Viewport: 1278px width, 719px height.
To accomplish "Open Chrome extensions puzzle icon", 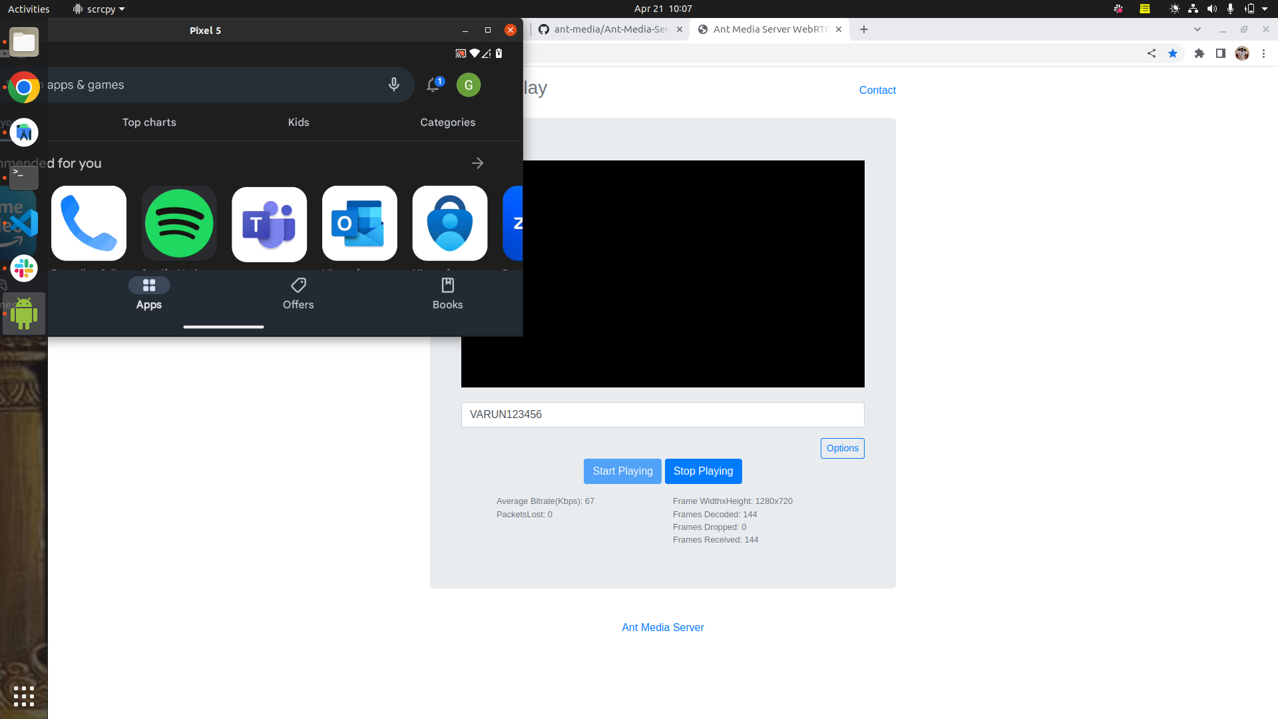I will (x=1199, y=53).
